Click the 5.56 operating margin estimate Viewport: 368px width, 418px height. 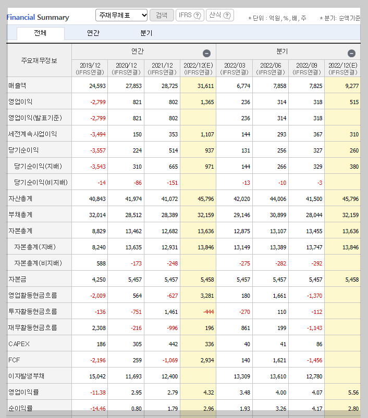pyautogui.click(x=353, y=392)
